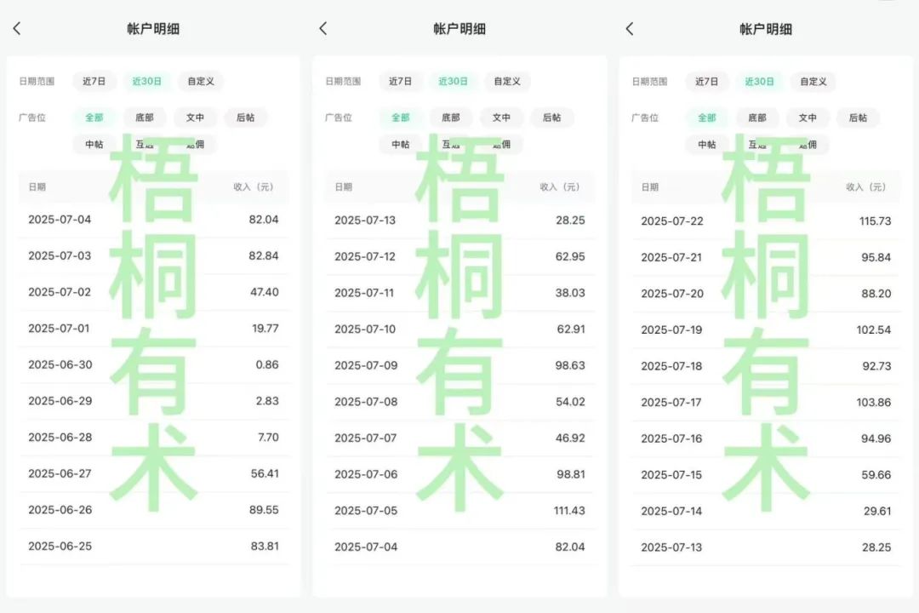Open 自定义 date range in the left panel
The height and width of the screenshot is (613, 919).
click(x=201, y=82)
